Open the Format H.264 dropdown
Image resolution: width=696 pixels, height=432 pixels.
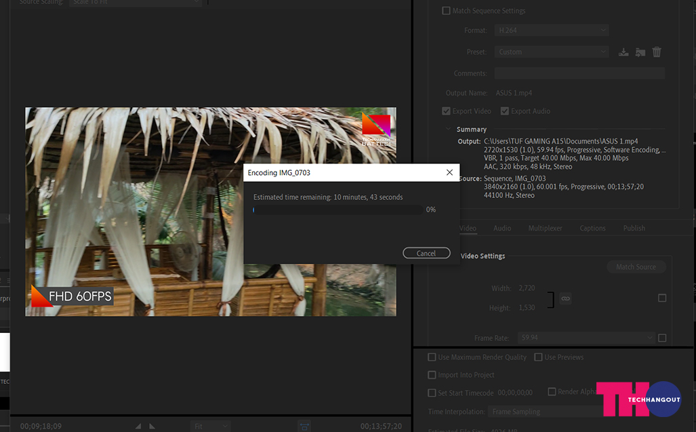(551, 31)
